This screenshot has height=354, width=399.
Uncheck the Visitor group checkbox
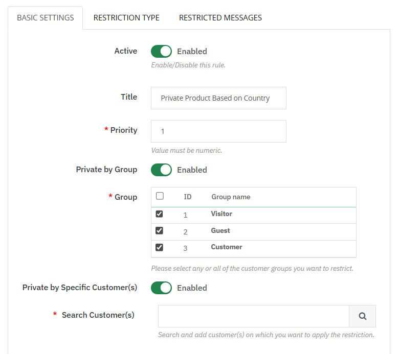click(159, 214)
